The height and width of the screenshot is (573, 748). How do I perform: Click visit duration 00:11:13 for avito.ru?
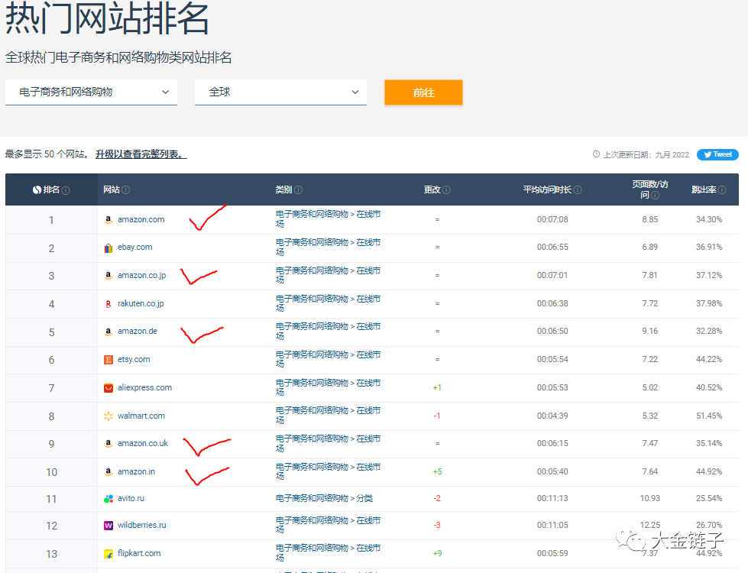point(552,498)
